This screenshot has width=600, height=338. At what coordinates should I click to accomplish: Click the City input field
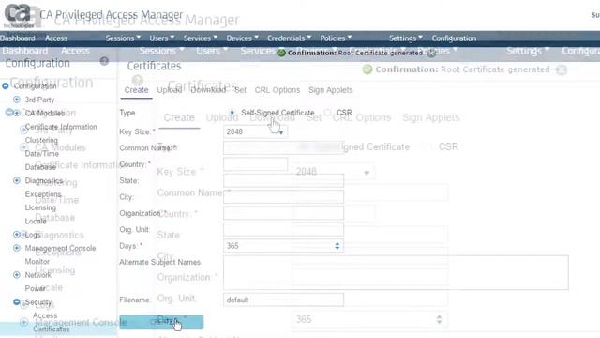point(283,197)
